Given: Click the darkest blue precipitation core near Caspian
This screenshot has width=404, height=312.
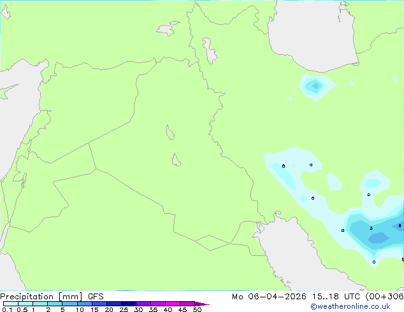Looking at the screenshot, I should pos(315,86).
